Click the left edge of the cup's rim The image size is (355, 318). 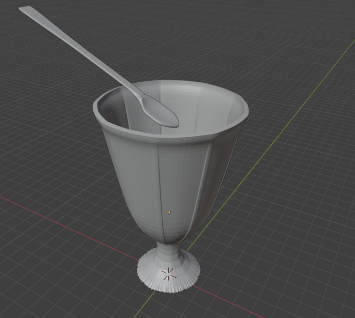pos(96,109)
